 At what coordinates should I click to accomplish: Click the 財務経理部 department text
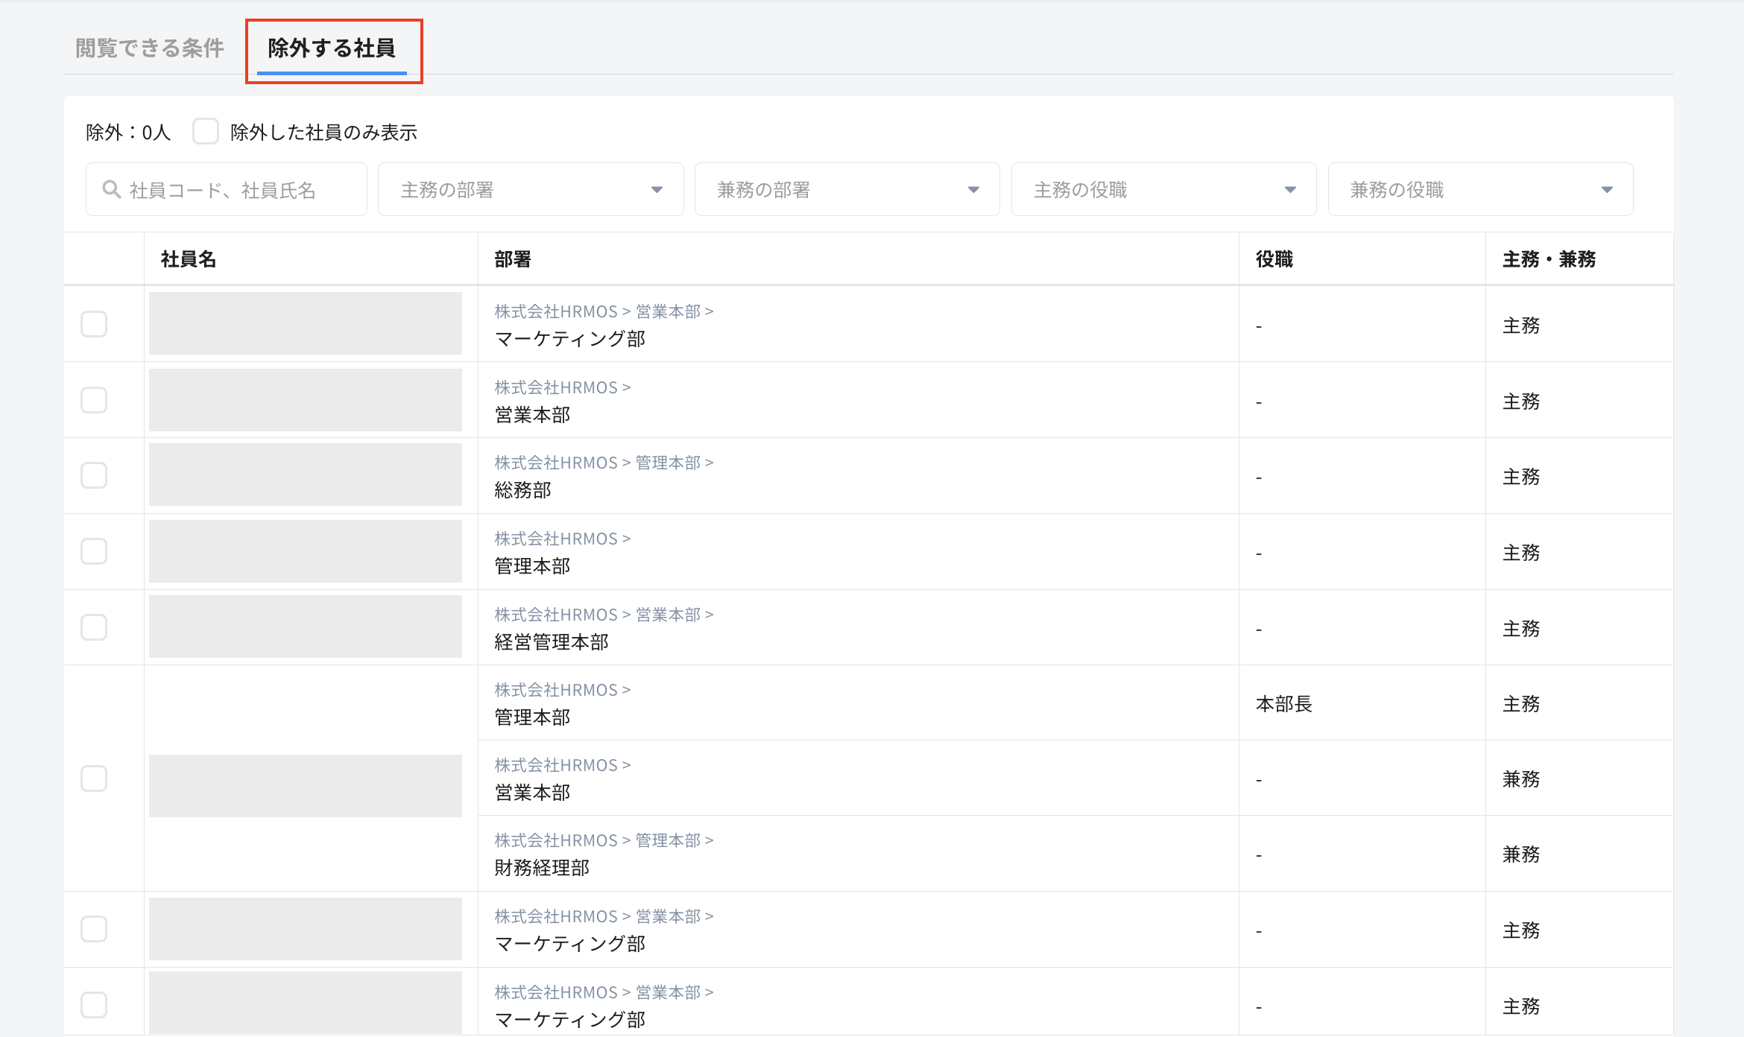coord(542,868)
